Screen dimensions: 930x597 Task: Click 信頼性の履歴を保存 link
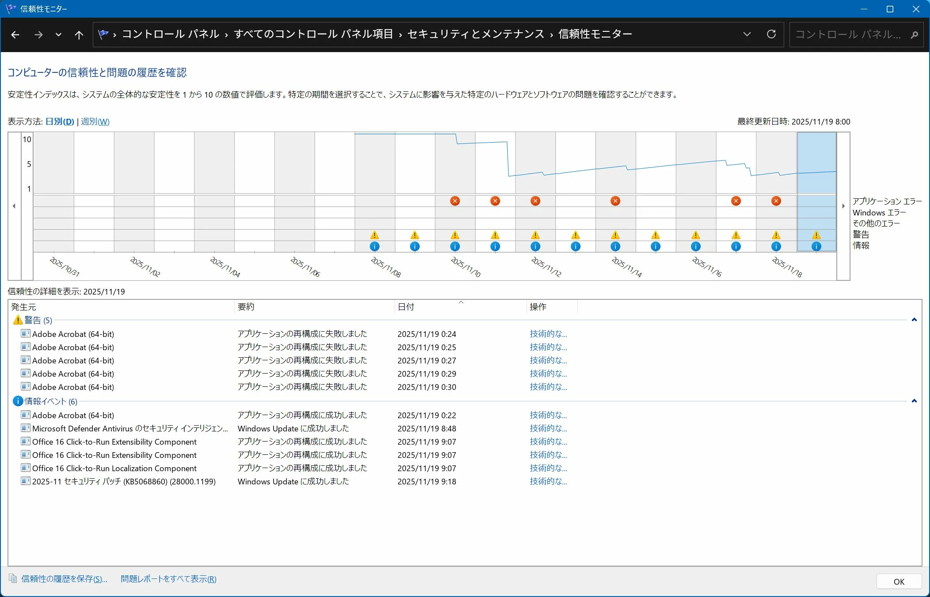[x=64, y=579]
